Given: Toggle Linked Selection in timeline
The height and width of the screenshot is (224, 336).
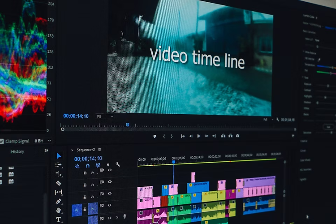Looking at the screenshot, I should tap(98, 165).
